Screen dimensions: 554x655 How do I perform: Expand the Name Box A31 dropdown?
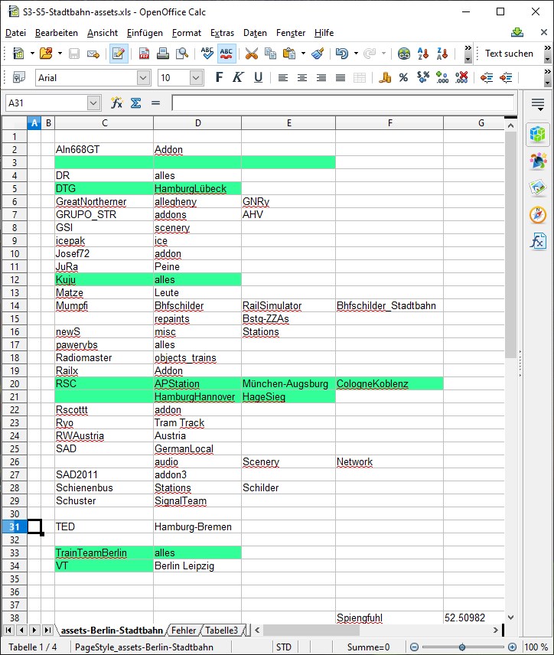coord(93,103)
